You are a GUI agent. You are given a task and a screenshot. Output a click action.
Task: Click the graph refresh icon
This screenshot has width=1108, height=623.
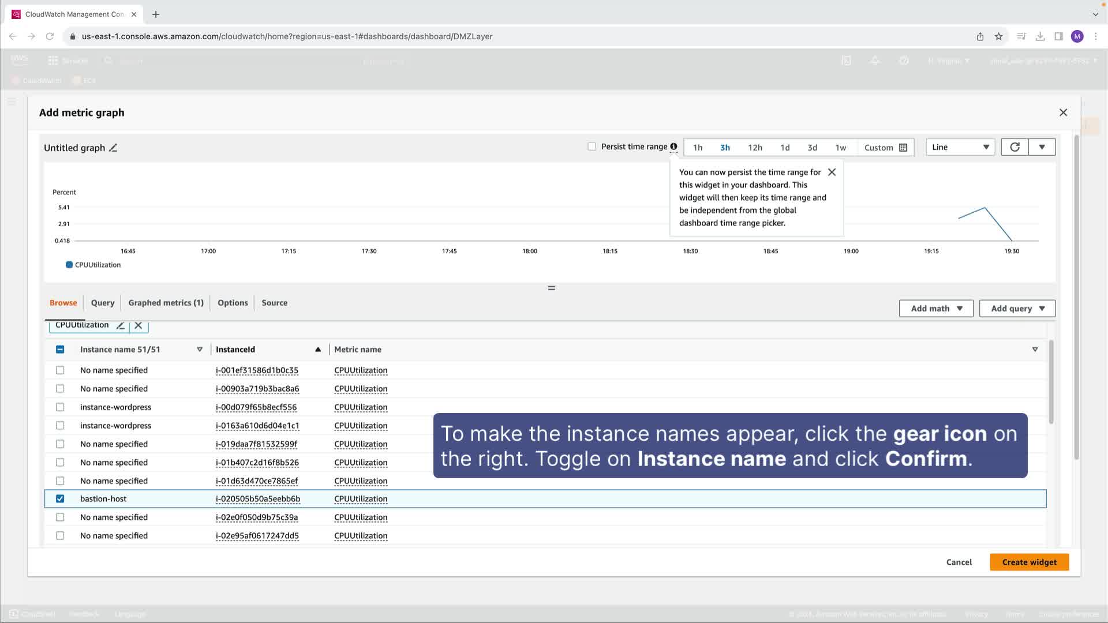(x=1015, y=147)
